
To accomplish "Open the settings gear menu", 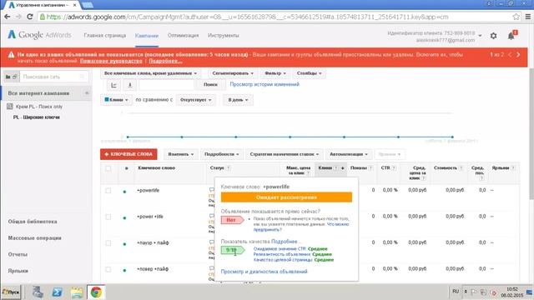I will [493, 36].
